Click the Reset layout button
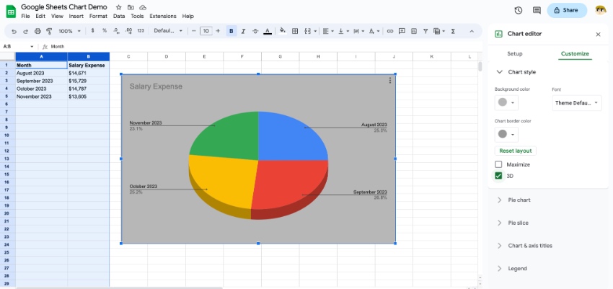This screenshot has height=289, width=613. coord(516,151)
